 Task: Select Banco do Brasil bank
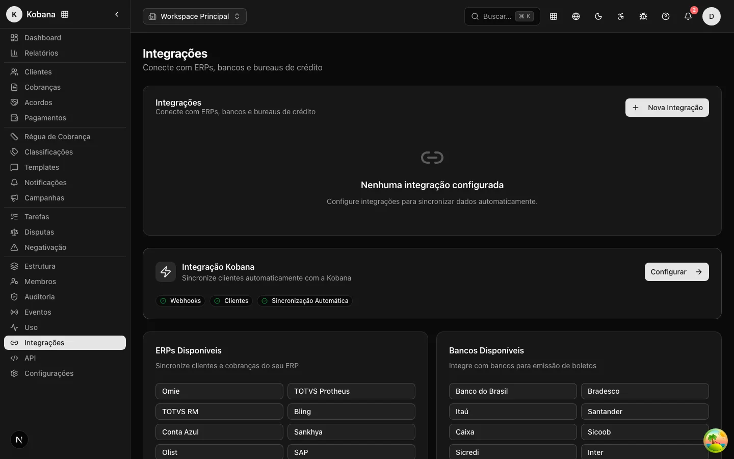pos(513,391)
